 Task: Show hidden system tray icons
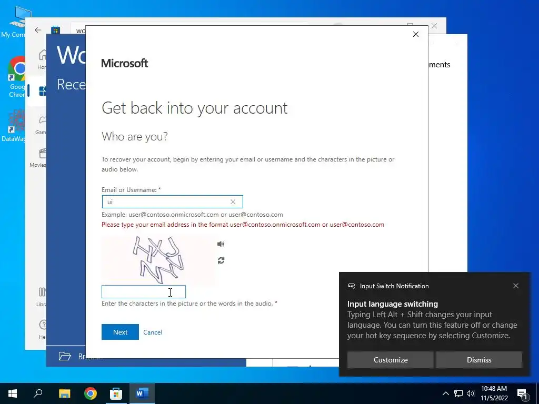tap(445, 393)
